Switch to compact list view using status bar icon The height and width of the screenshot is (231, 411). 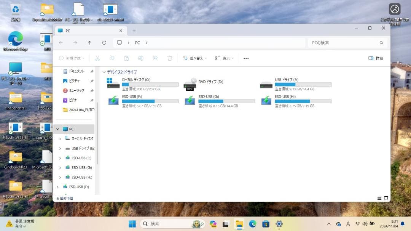pyautogui.click(x=379, y=198)
